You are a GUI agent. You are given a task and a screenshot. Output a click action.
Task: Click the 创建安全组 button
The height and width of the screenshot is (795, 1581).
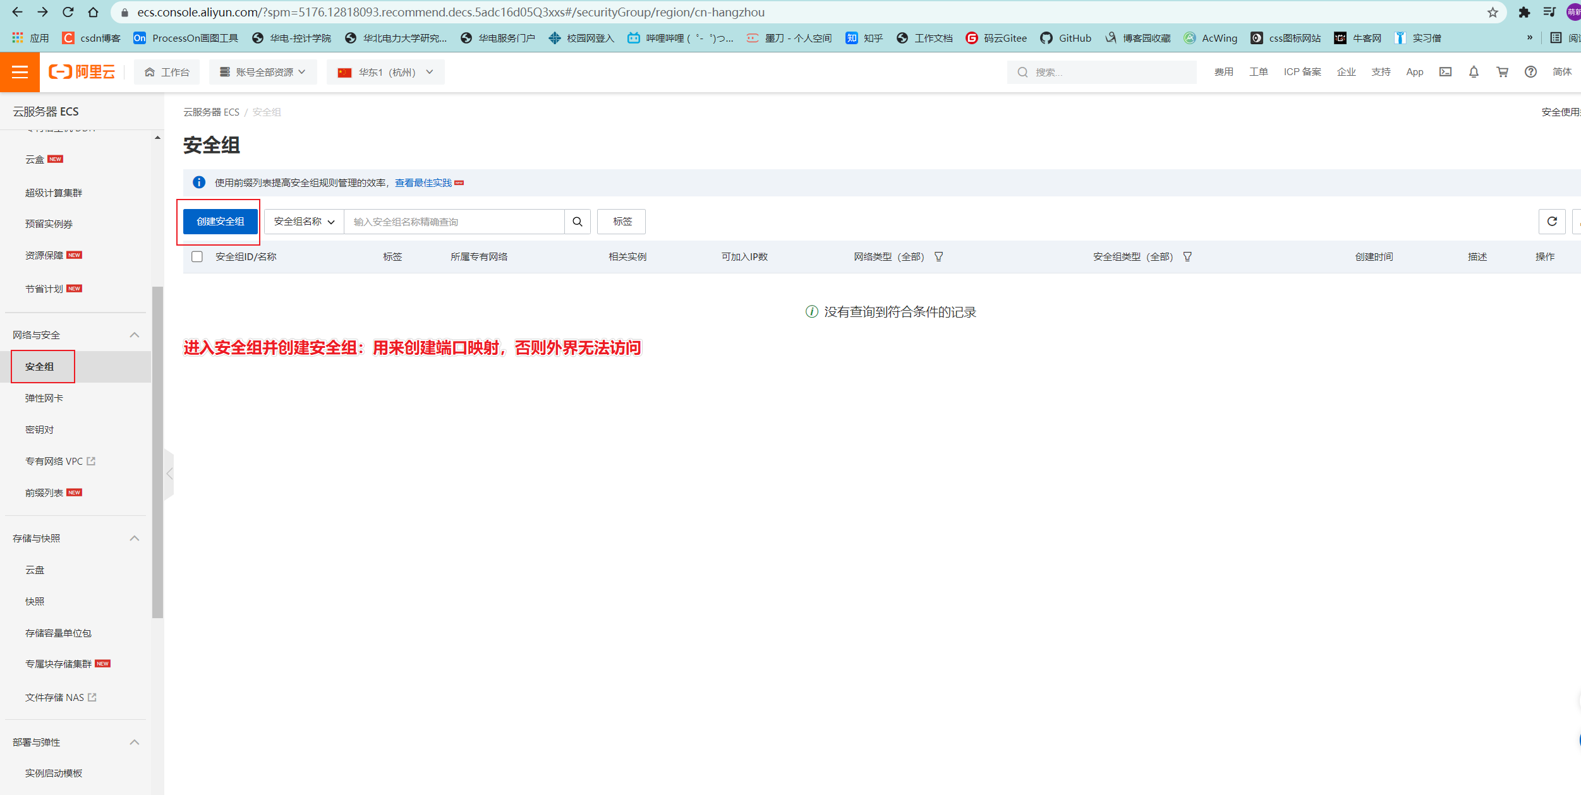(219, 221)
